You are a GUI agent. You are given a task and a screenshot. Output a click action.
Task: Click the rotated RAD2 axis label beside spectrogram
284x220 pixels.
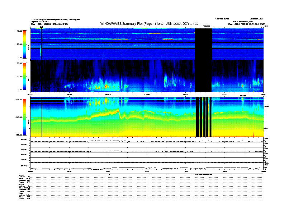pyautogui.click(x=28, y=47)
